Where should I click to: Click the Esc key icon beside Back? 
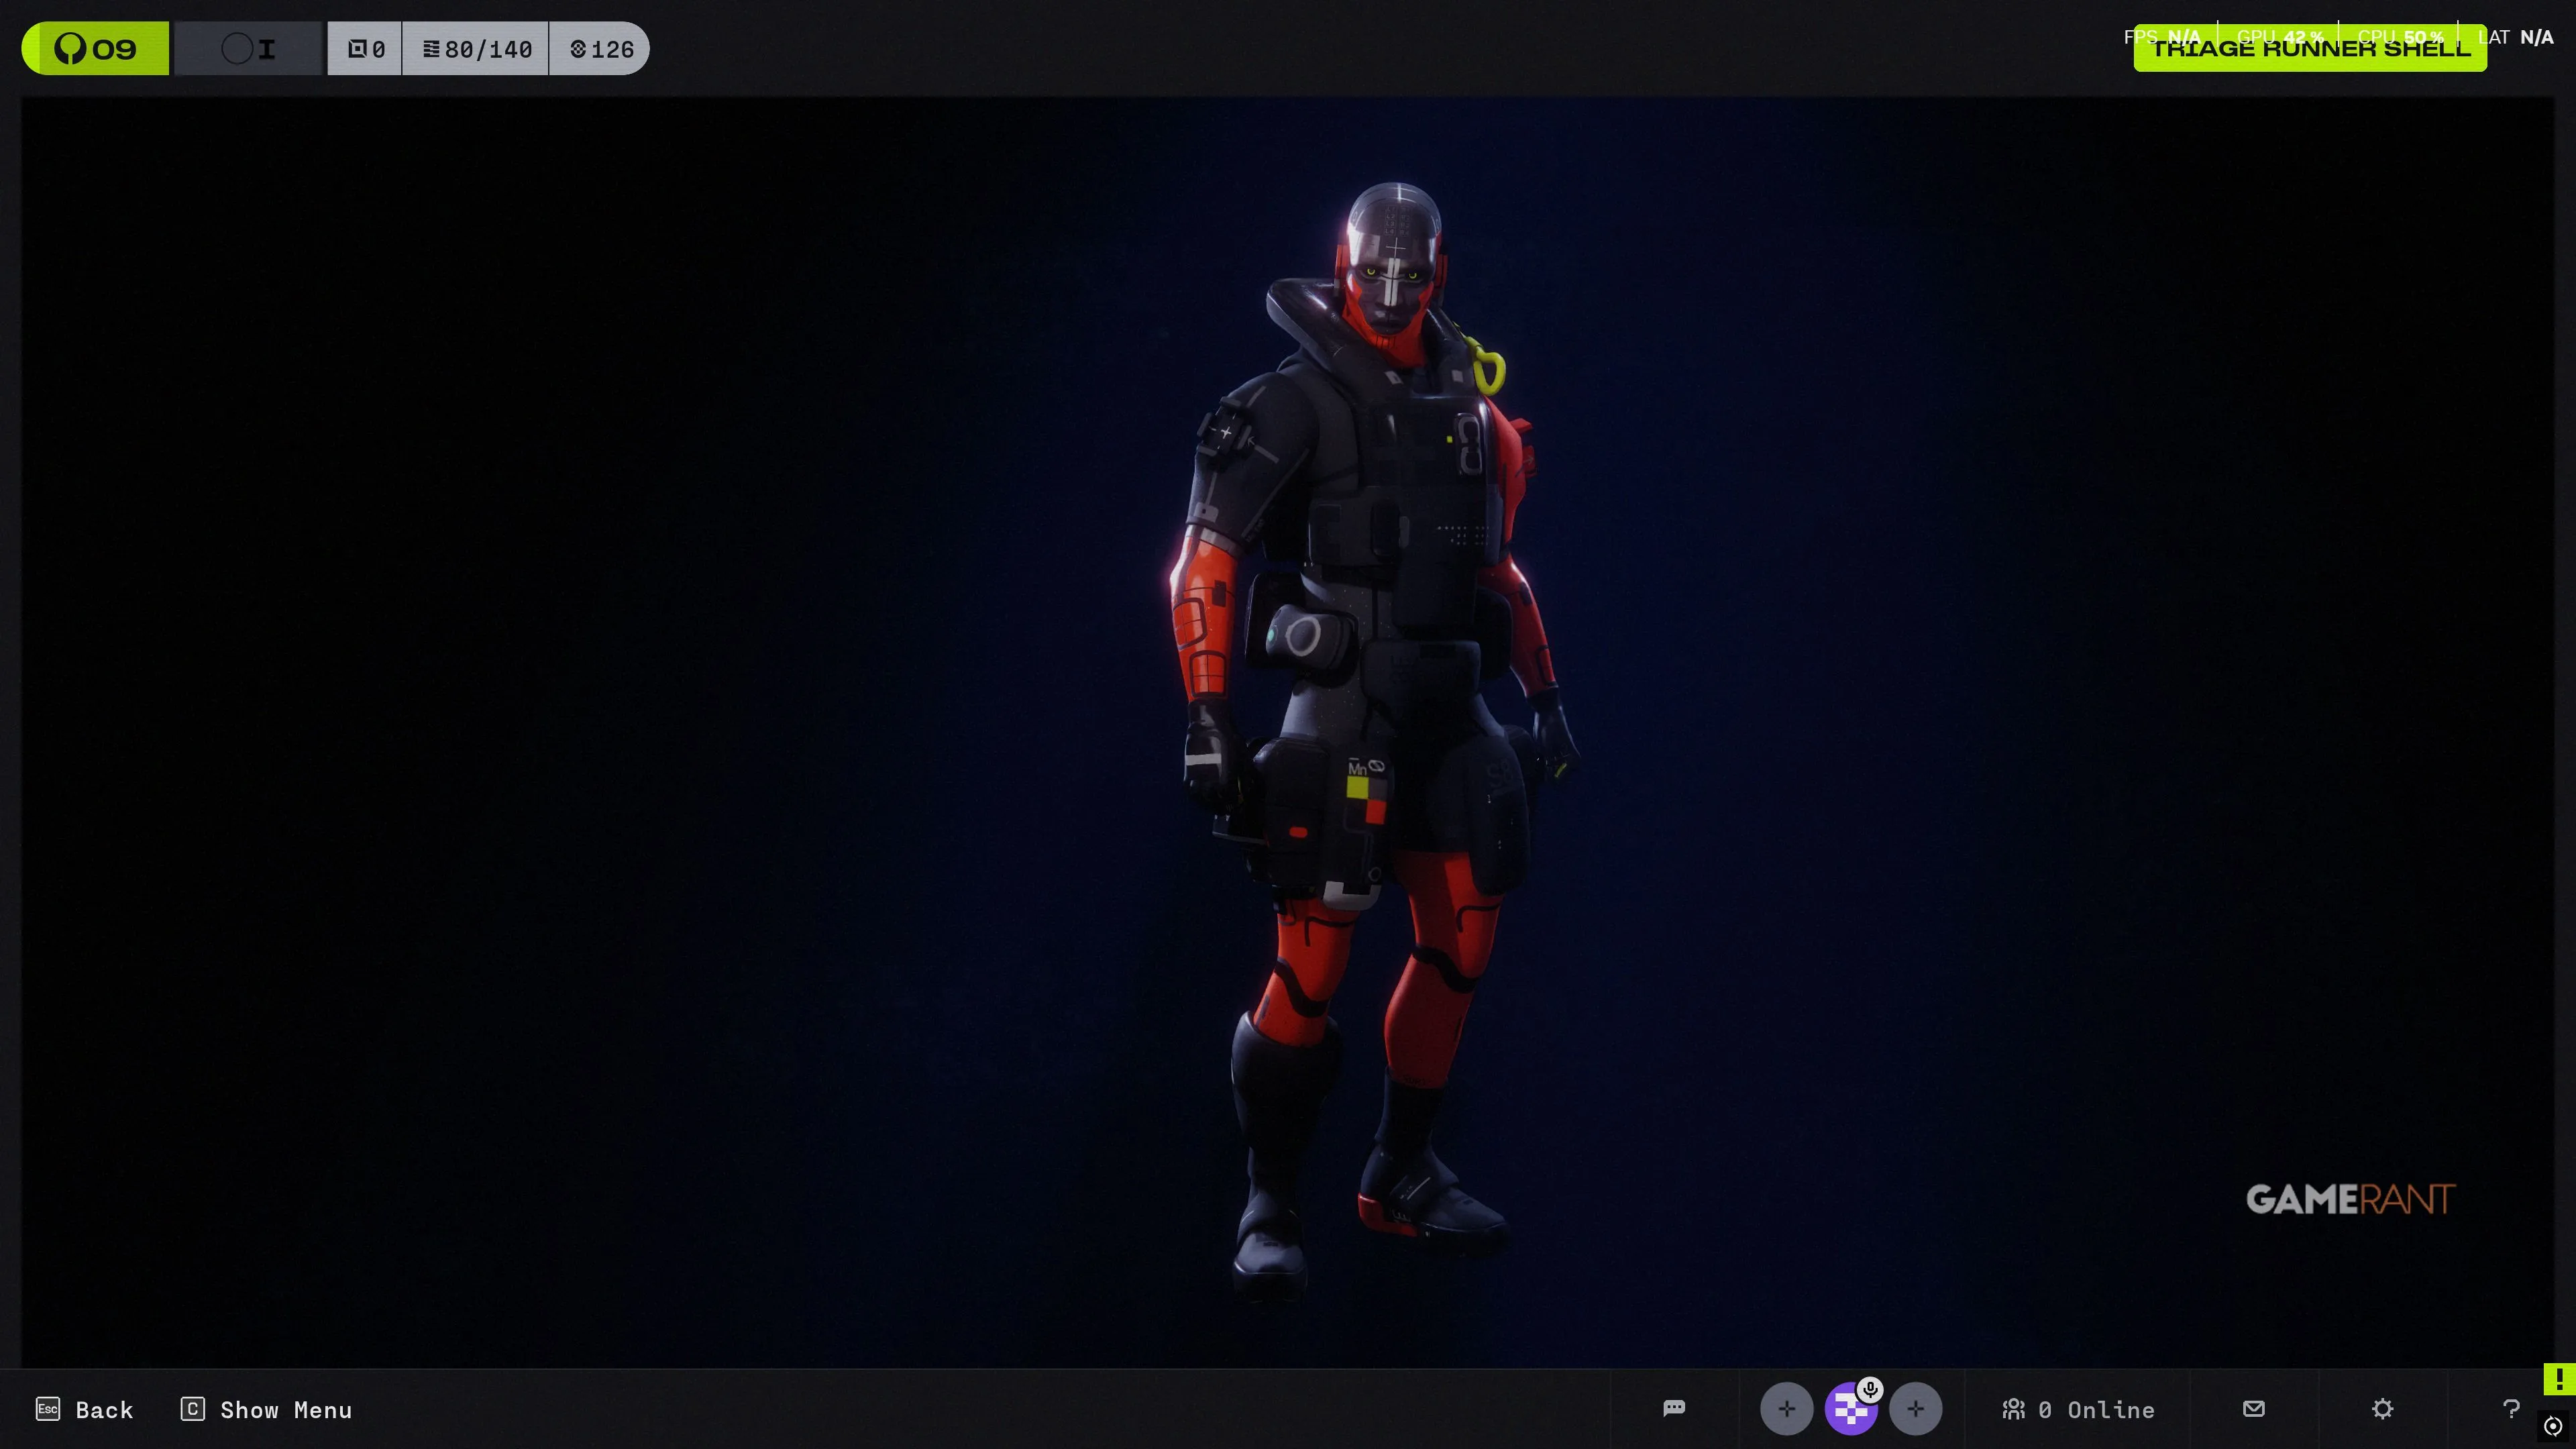click(48, 1408)
